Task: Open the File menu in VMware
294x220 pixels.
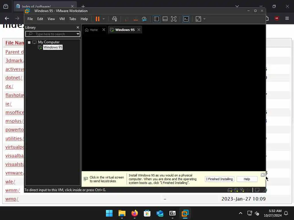Action: [30, 19]
